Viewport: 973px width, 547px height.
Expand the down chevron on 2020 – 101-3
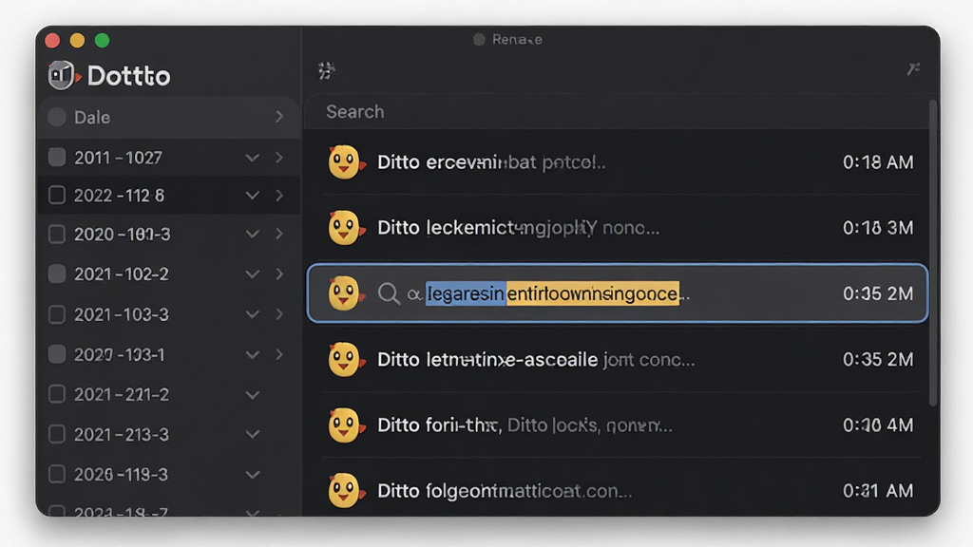tap(252, 235)
